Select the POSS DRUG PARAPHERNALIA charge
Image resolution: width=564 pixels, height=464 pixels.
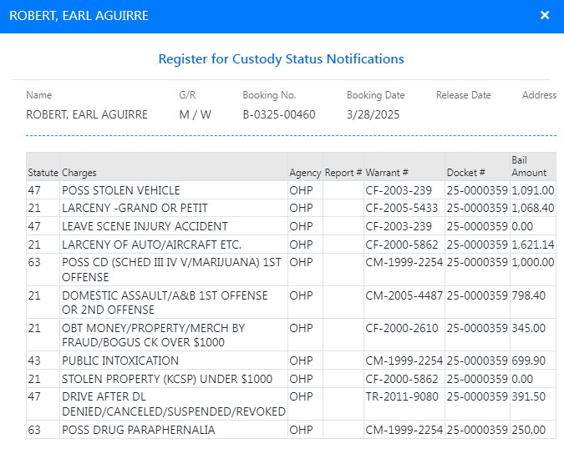coord(138,430)
